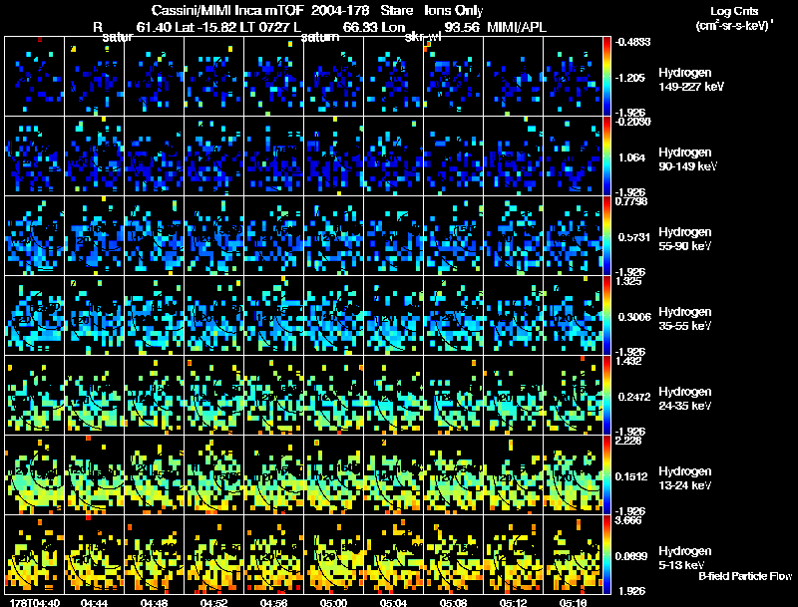Screen dimensions: 798x607
Task: Open the 5-13 keV image panel at 05:00
Action: [x=334, y=555]
